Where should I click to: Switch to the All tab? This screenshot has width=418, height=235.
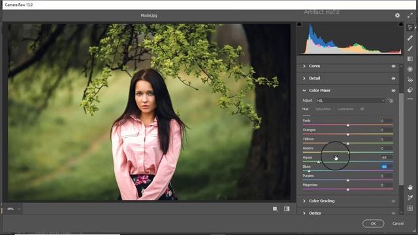[362, 109]
